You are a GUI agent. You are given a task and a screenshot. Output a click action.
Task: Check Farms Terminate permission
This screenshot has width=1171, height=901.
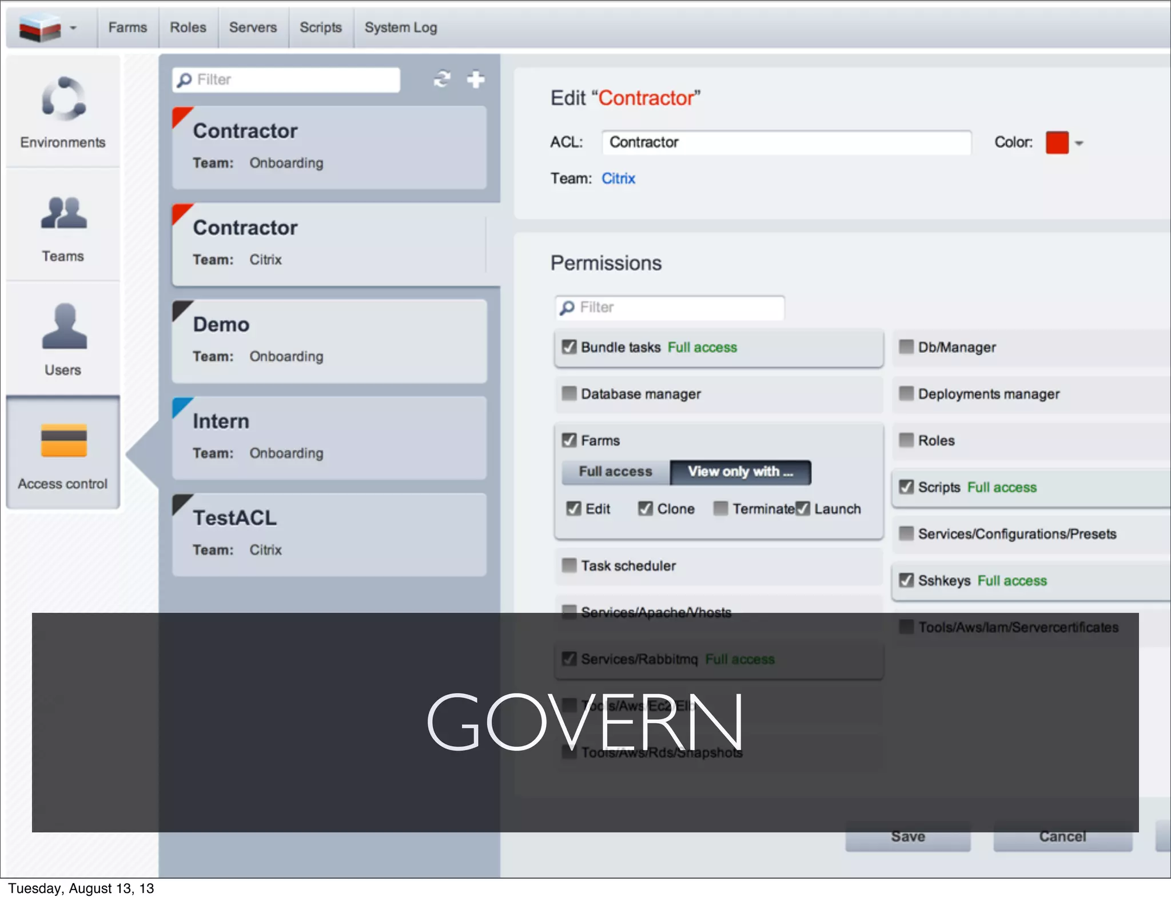[x=721, y=508]
